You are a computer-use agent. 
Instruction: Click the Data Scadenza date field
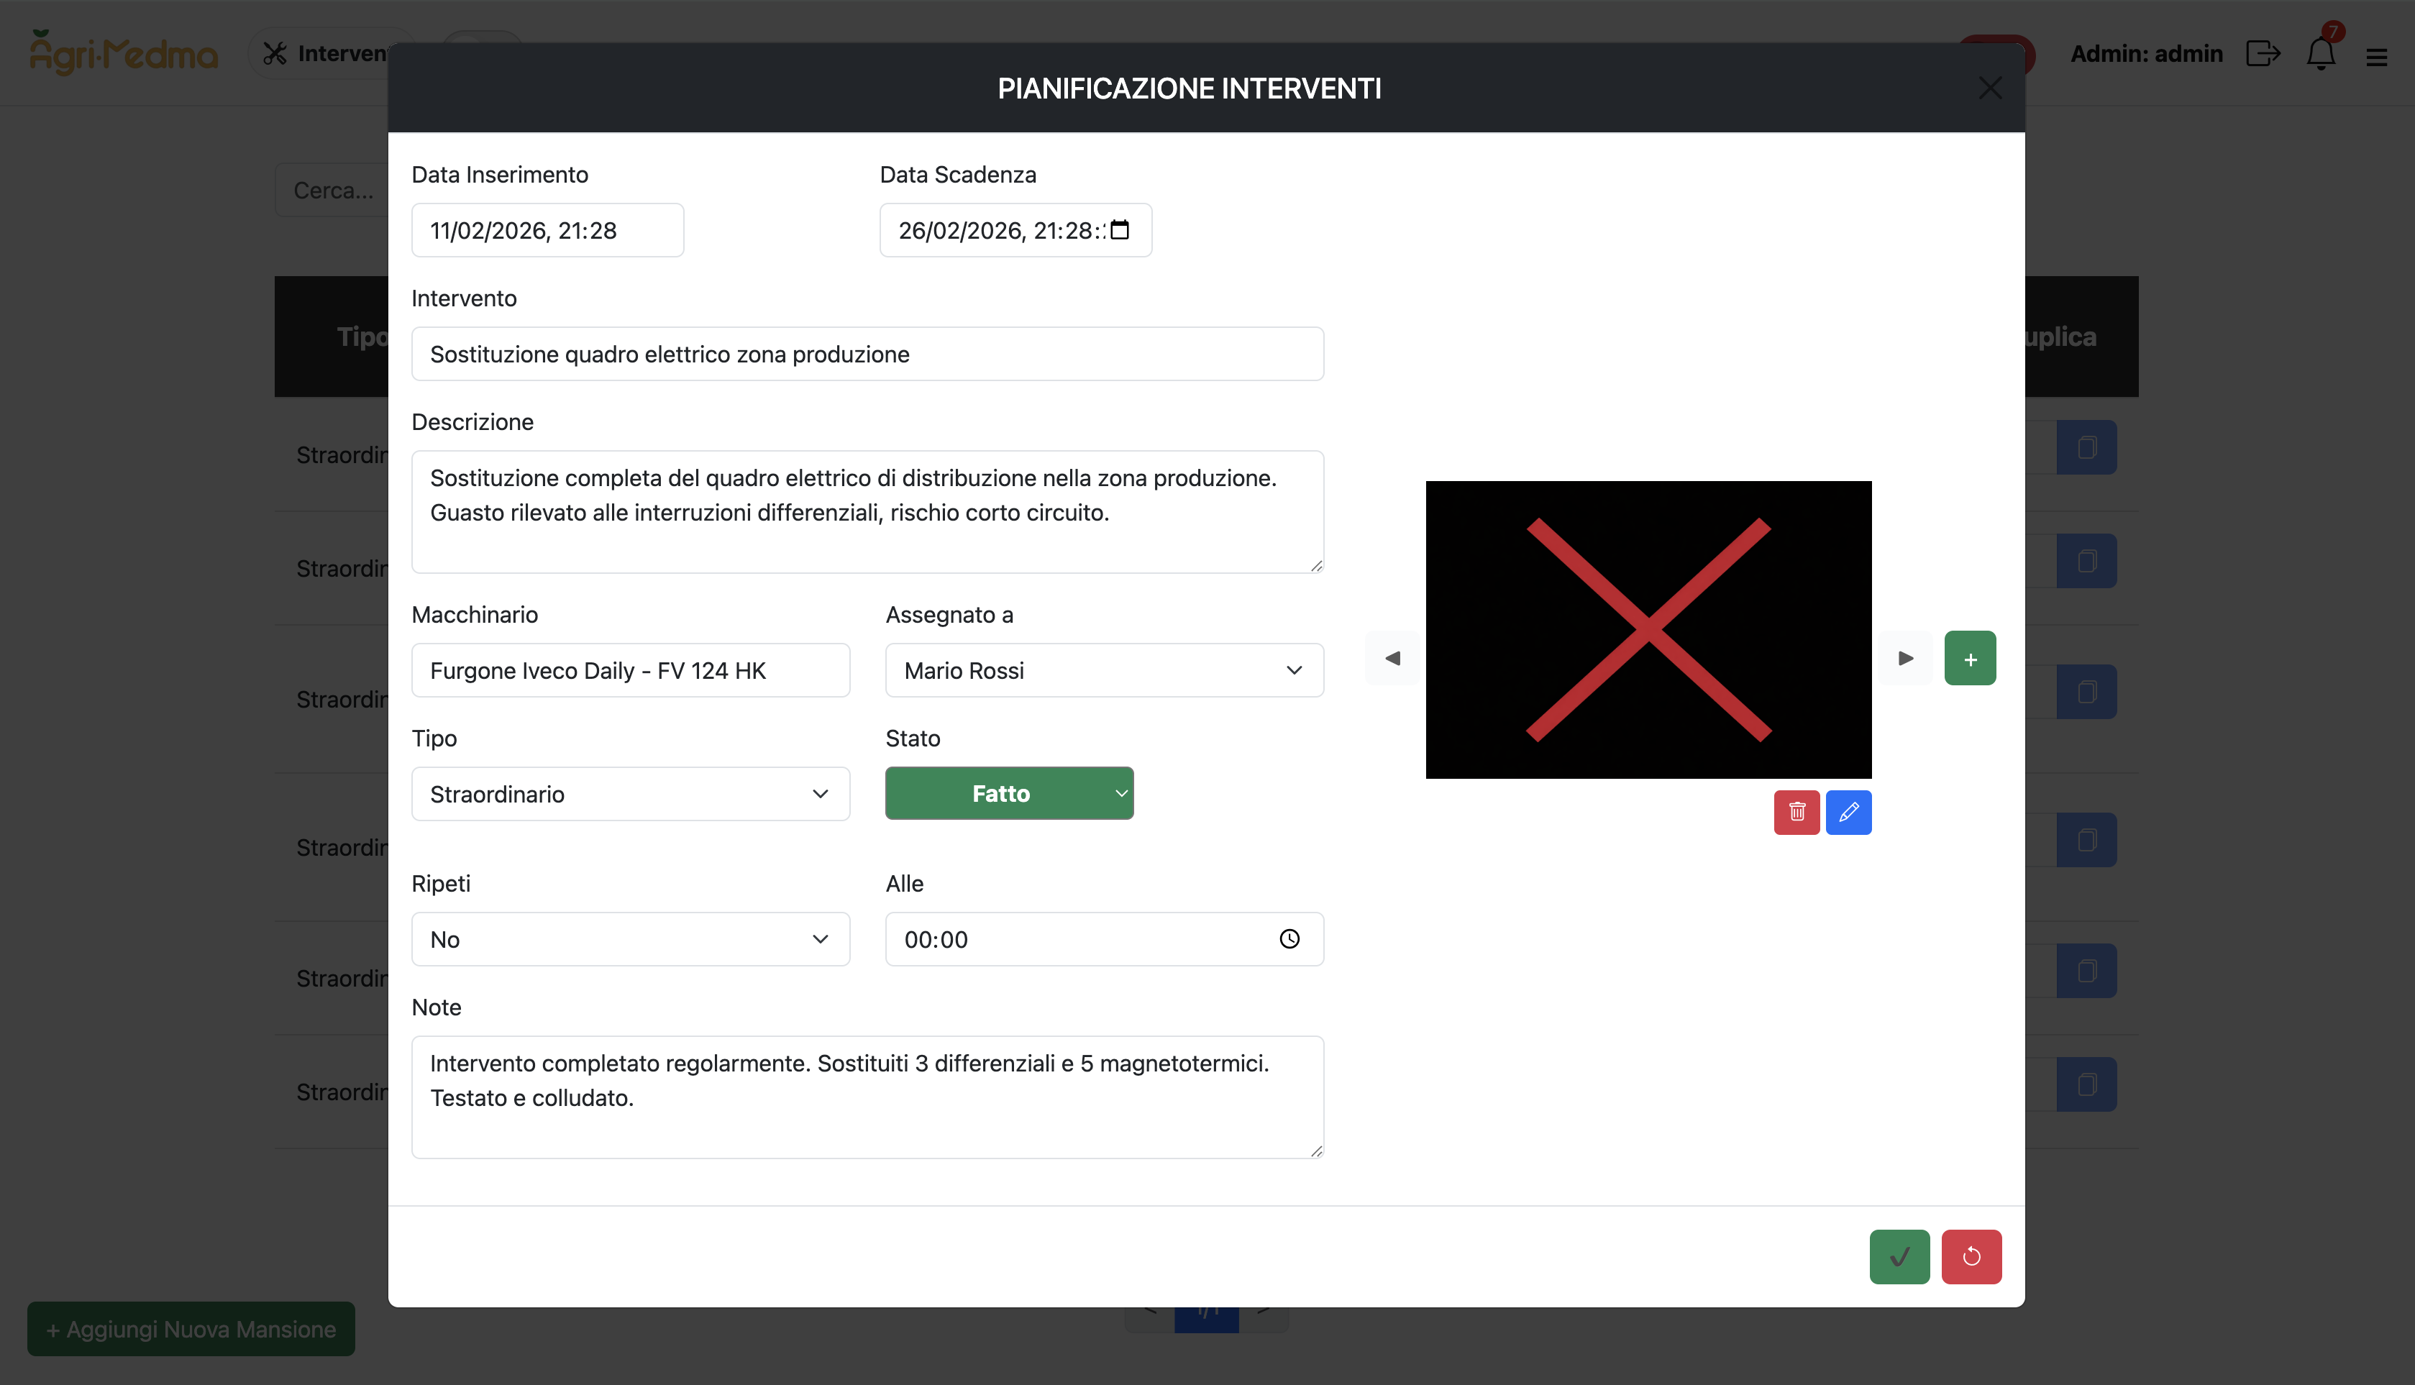pyautogui.click(x=1015, y=230)
